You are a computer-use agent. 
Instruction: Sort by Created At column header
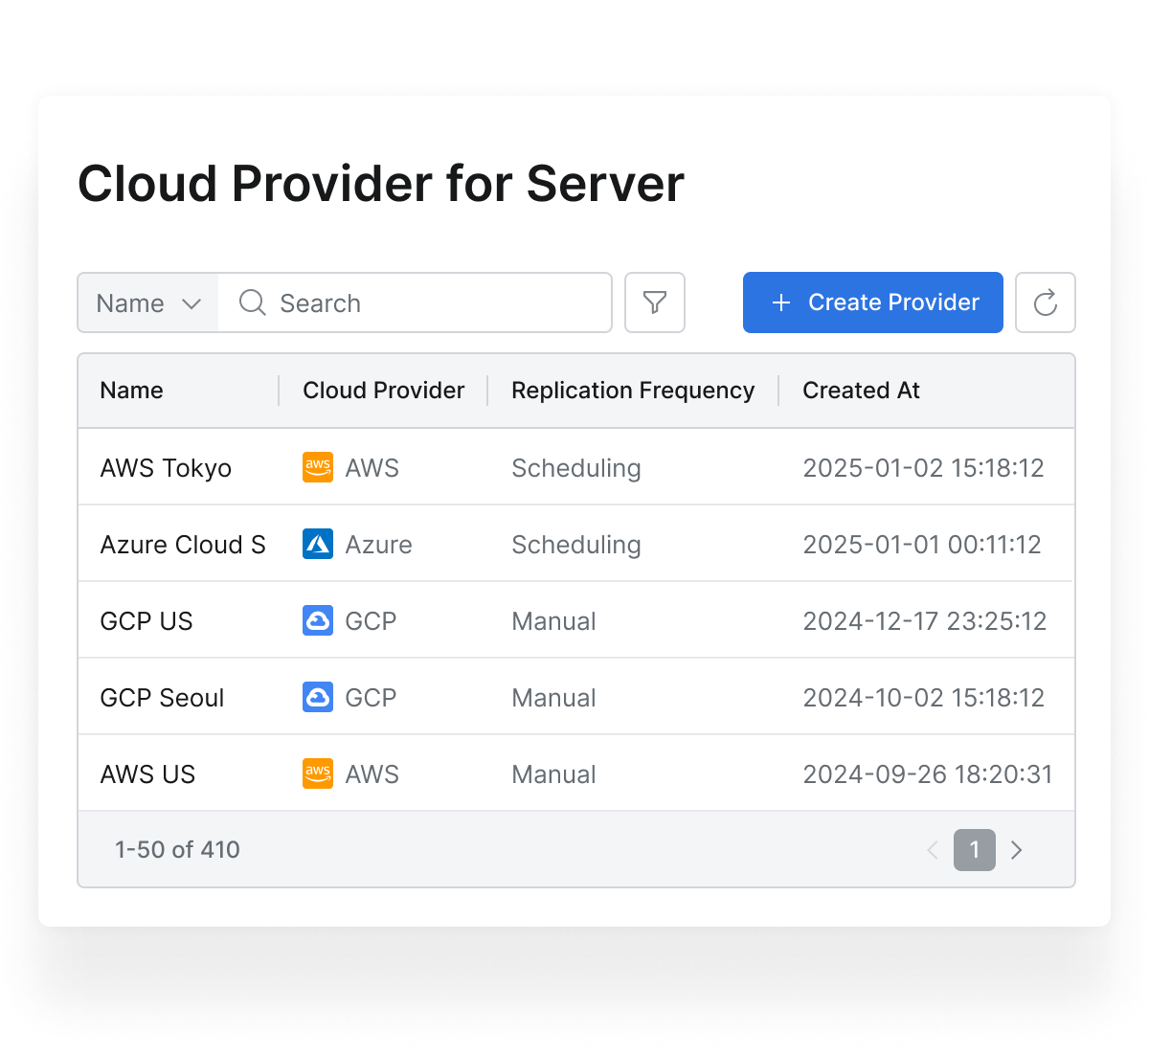861,391
